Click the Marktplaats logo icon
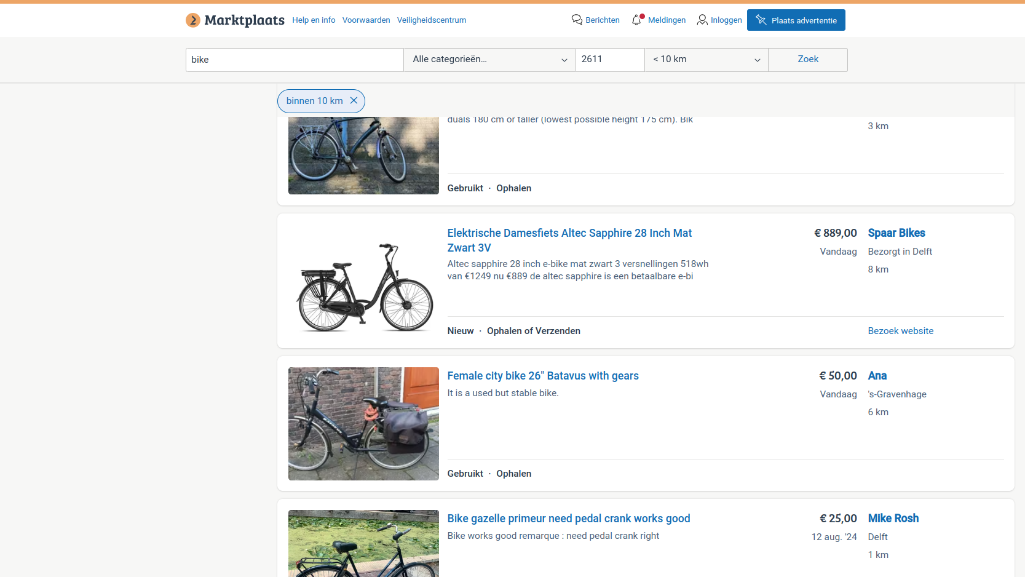Screen dimensions: 1025x577 [193, 20]
